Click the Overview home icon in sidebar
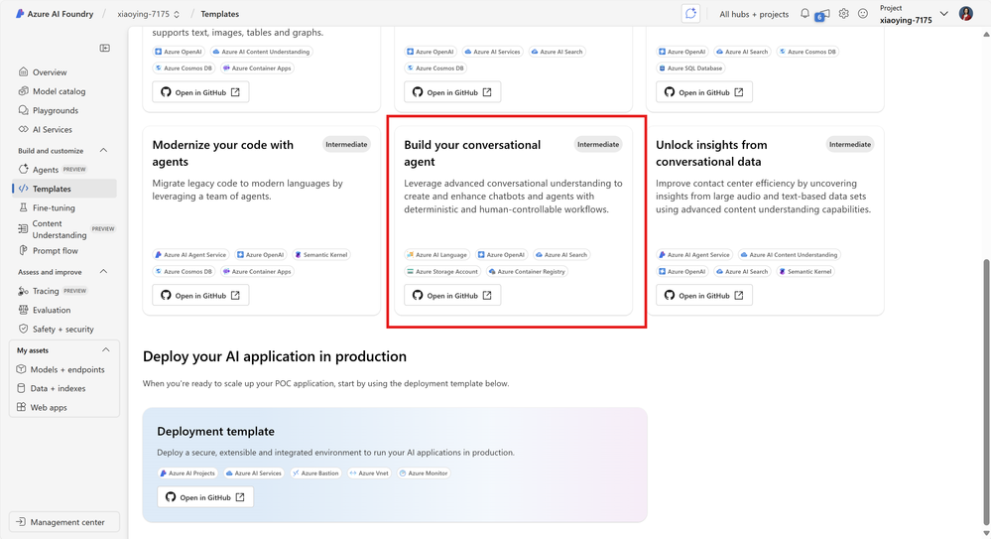 24,72
